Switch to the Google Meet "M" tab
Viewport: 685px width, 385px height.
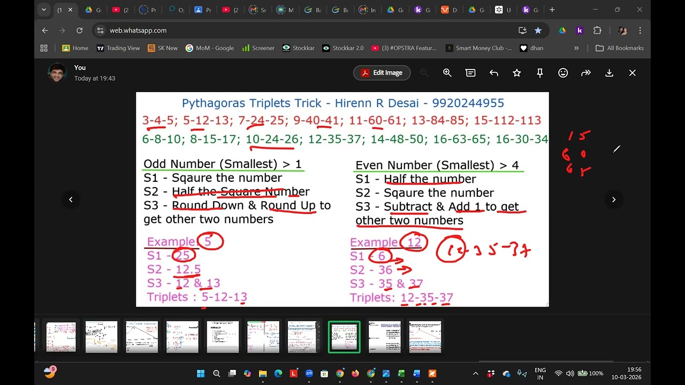[284, 10]
